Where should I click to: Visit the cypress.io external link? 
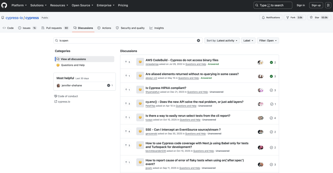[62, 102]
